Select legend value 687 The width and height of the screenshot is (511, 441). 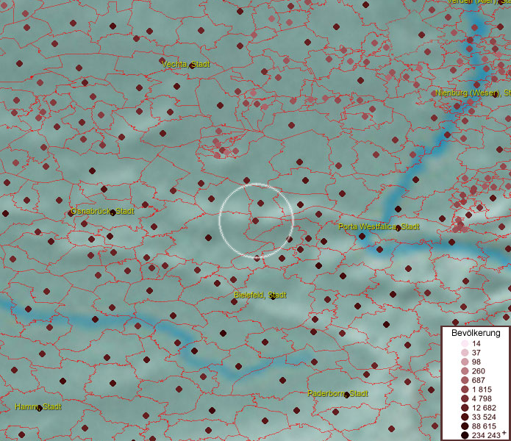(479, 380)
